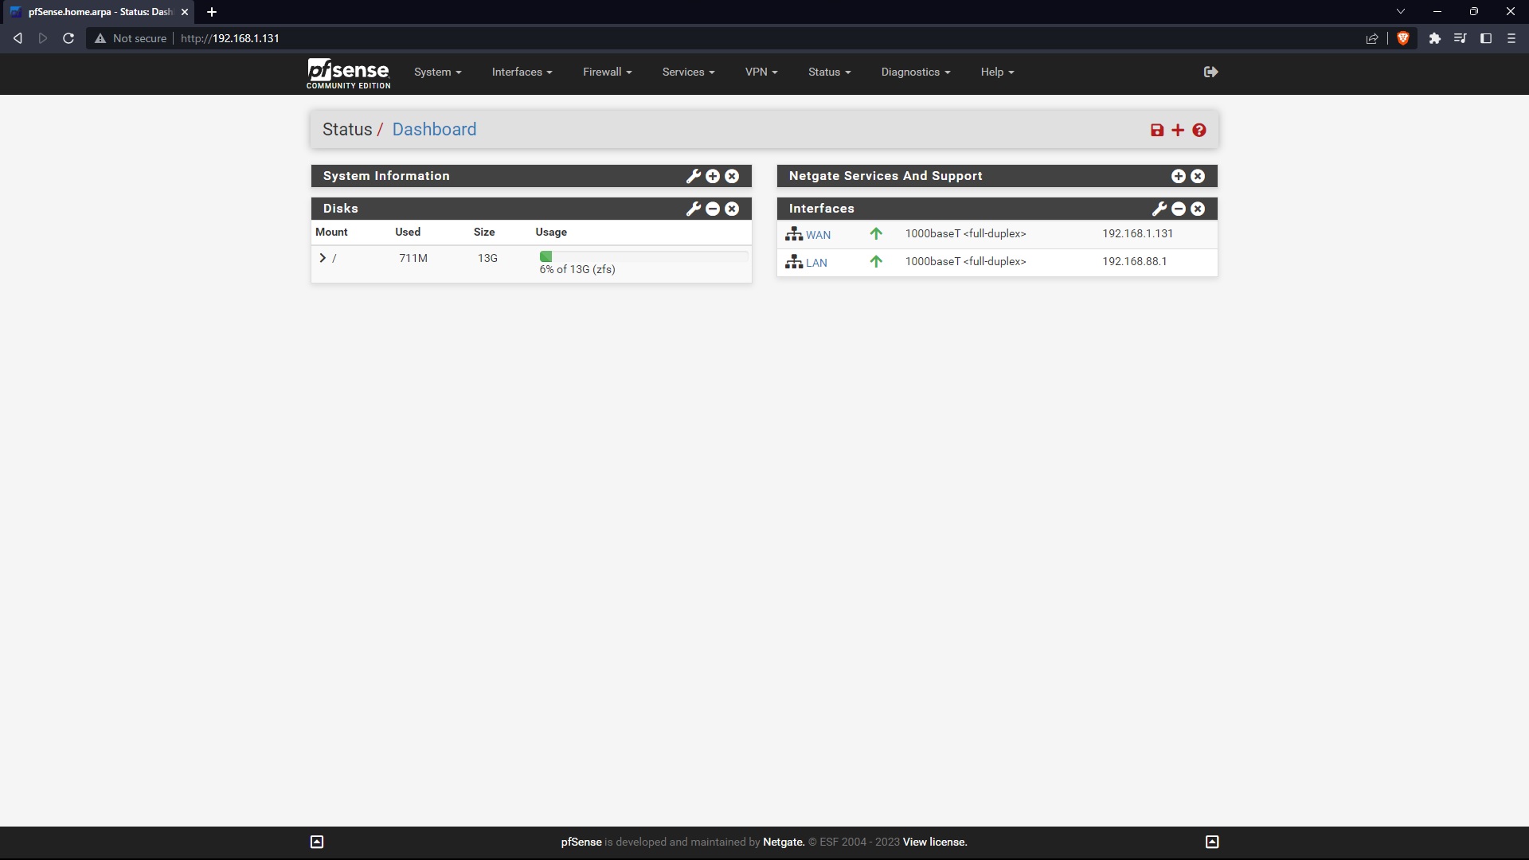1529x860 pixels.
Task: Open the browser hamburger menu
Action: click(1511, 38)
